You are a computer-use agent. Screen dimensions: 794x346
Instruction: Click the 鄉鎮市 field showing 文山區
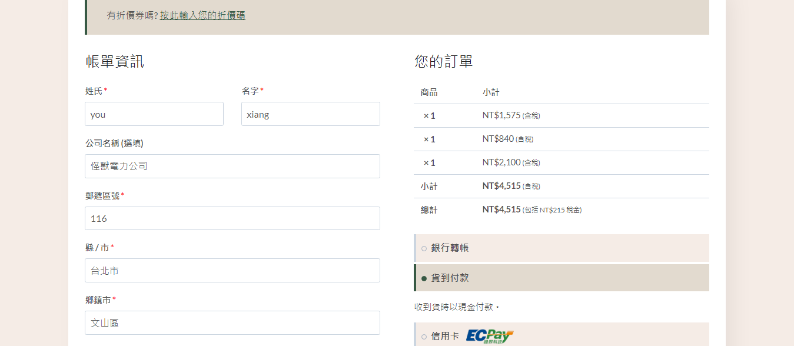(x=232, y=323)
